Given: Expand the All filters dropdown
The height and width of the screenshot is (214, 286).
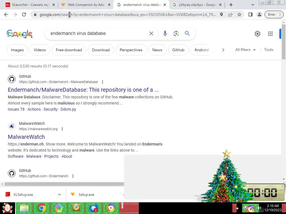Looking at the screenshot, I should (245, 50).
